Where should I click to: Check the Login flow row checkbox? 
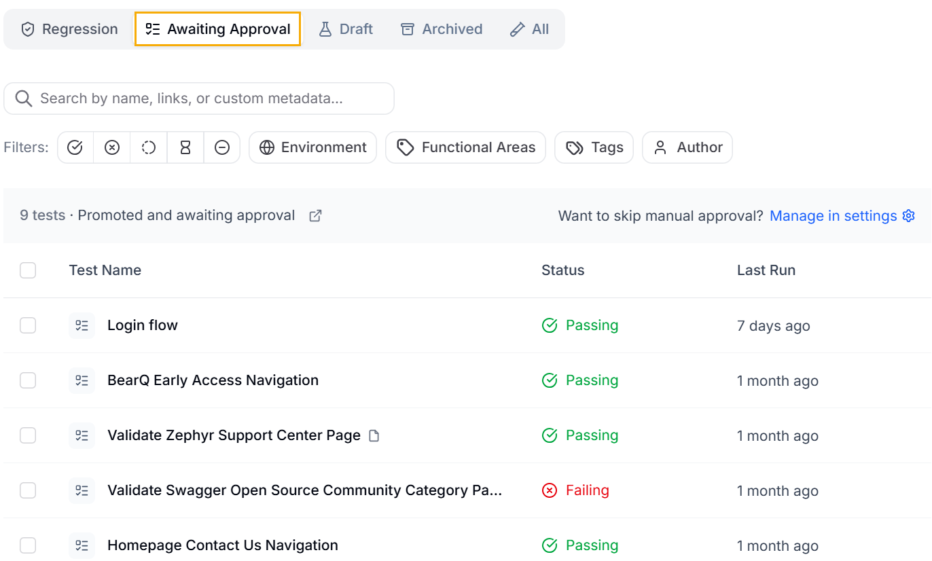[28, 325]
